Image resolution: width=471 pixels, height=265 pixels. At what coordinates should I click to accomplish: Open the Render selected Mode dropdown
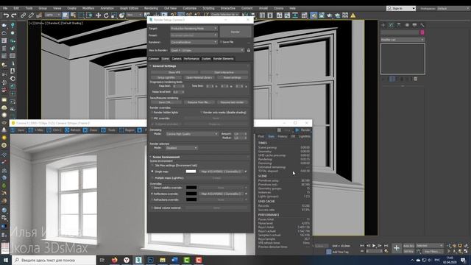pyautogui.click(x=182, y=148)
